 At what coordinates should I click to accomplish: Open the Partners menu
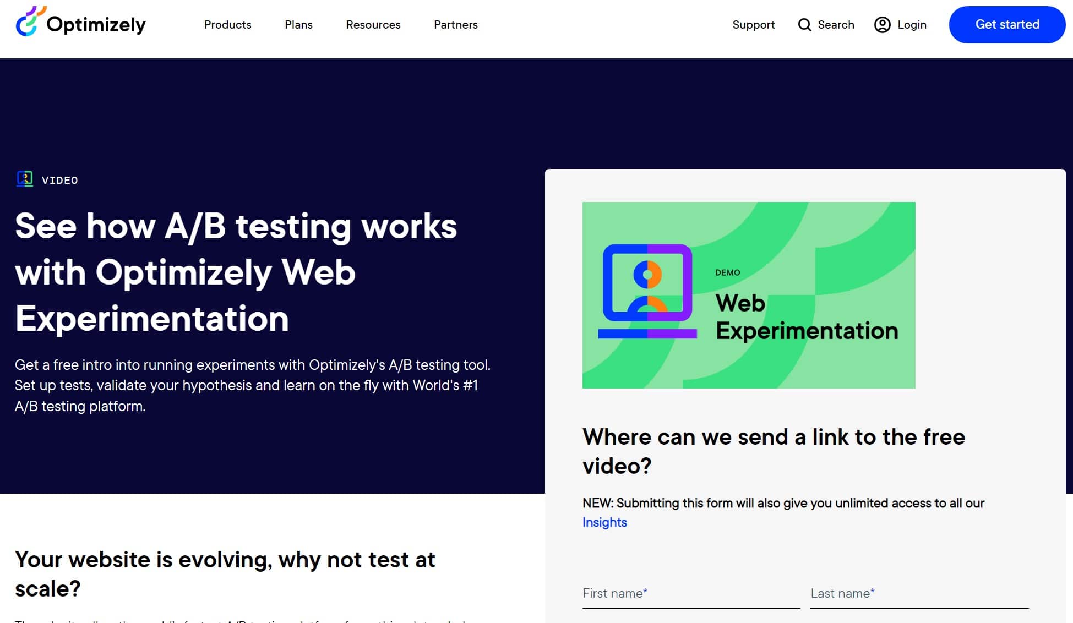click(x=456, y=25)
